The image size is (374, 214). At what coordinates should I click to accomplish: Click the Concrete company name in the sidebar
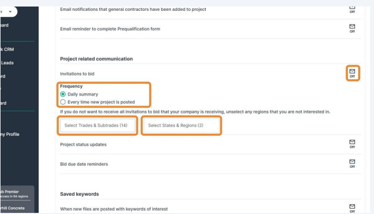pos(12,208)
